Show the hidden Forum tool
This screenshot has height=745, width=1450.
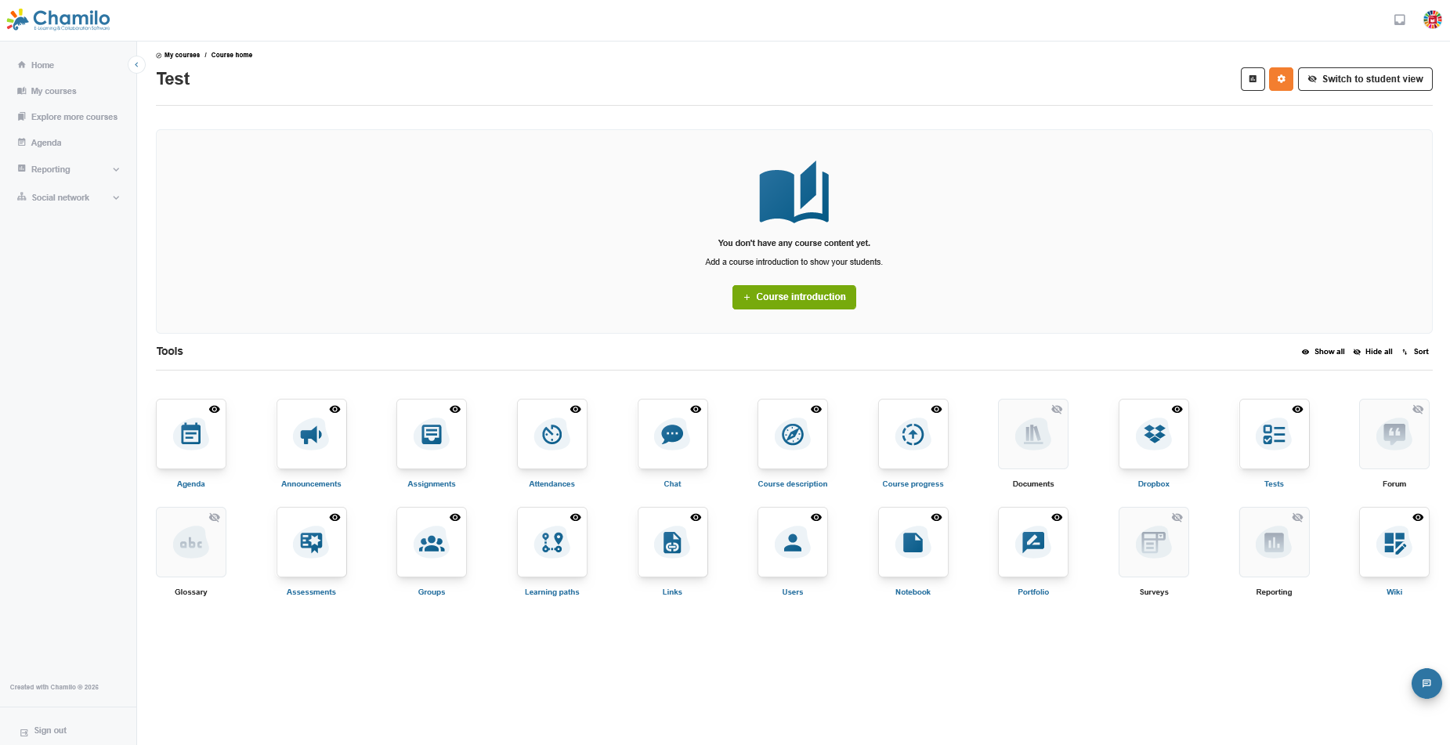[x=1418, y=409]
